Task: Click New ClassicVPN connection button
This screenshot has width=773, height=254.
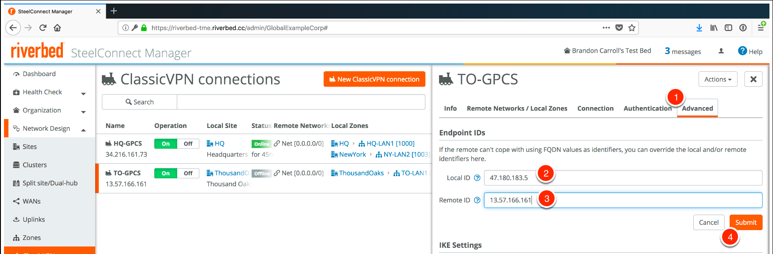Action: [x=374, y=79]
